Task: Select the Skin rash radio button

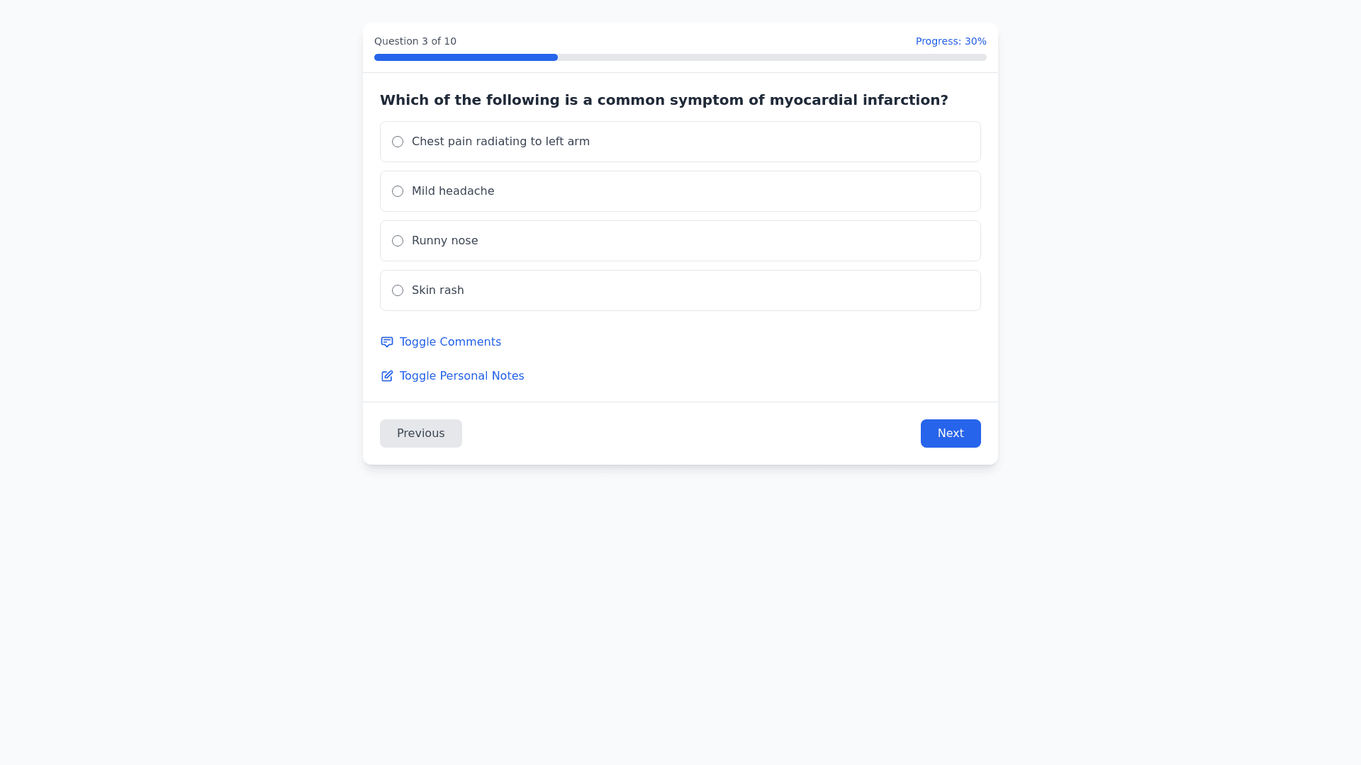Action: pos(398,290)
